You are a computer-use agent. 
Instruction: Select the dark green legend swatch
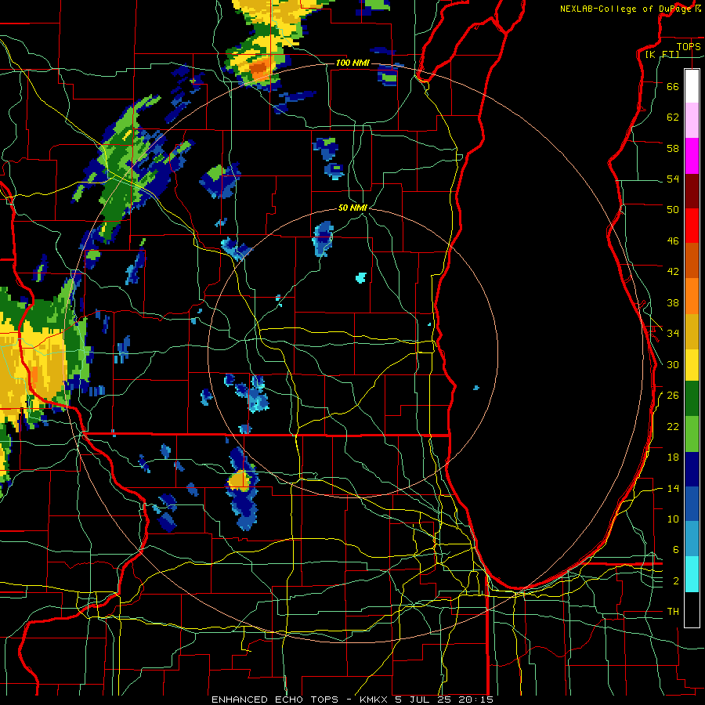tap(692, 399)
